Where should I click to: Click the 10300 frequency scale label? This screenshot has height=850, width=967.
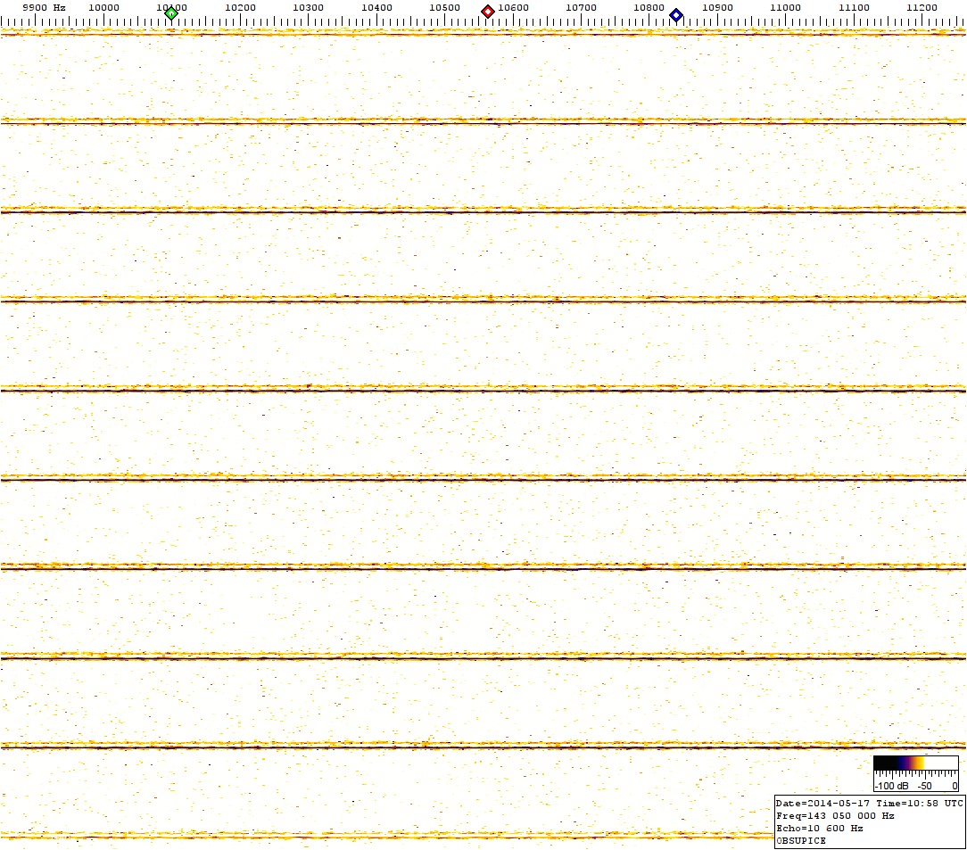[308, 7]
